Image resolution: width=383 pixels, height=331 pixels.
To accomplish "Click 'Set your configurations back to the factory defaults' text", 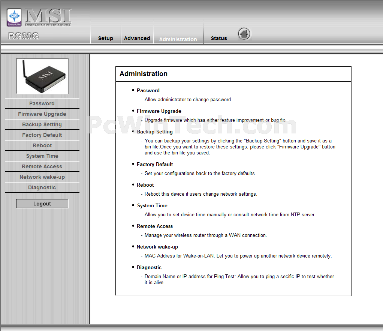I will (x=200, y=174).
